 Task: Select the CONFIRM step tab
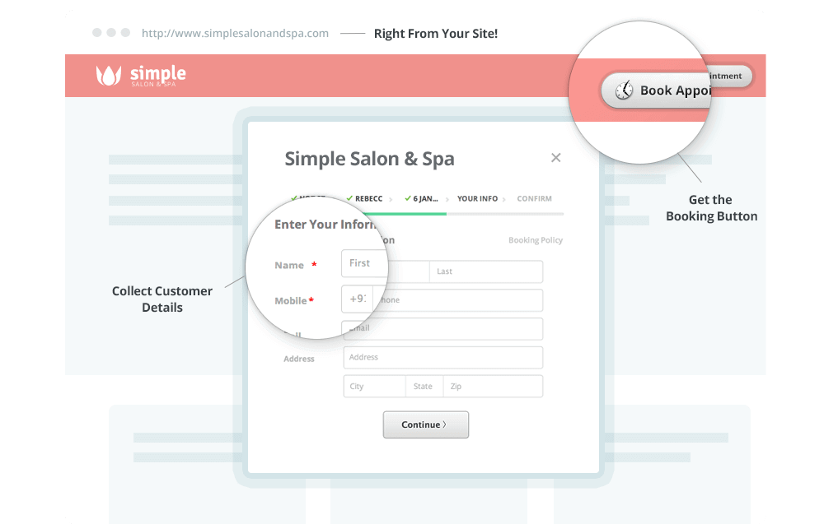(535, 198)
